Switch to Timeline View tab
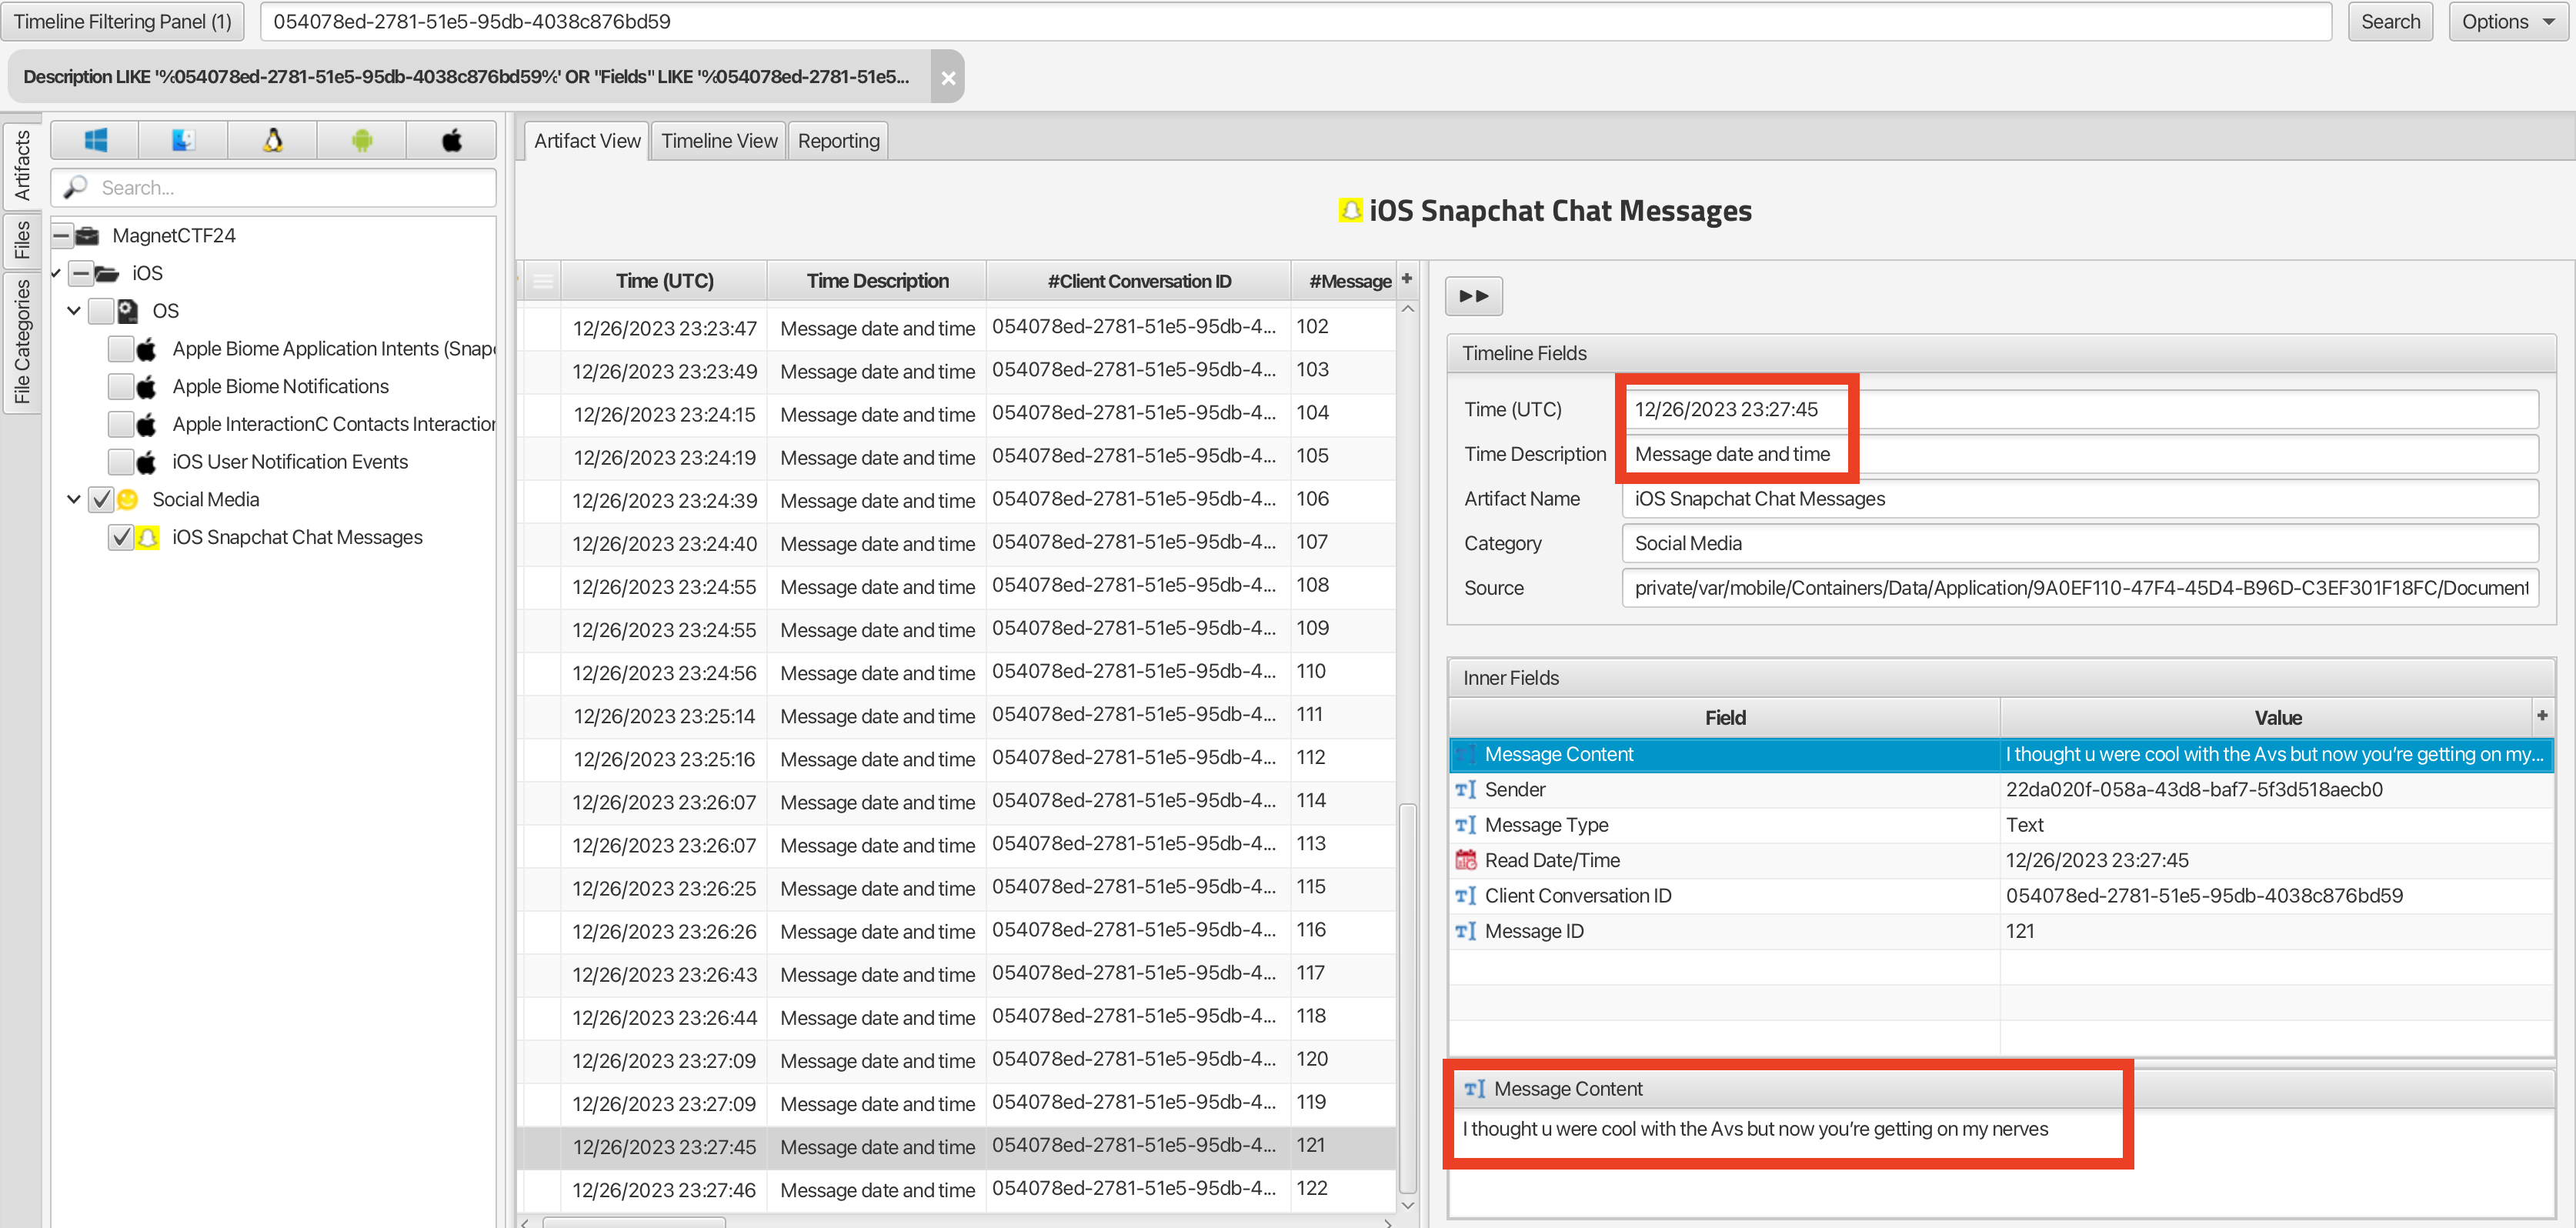Screen dimensions: 2576x1228 [718, 141]
